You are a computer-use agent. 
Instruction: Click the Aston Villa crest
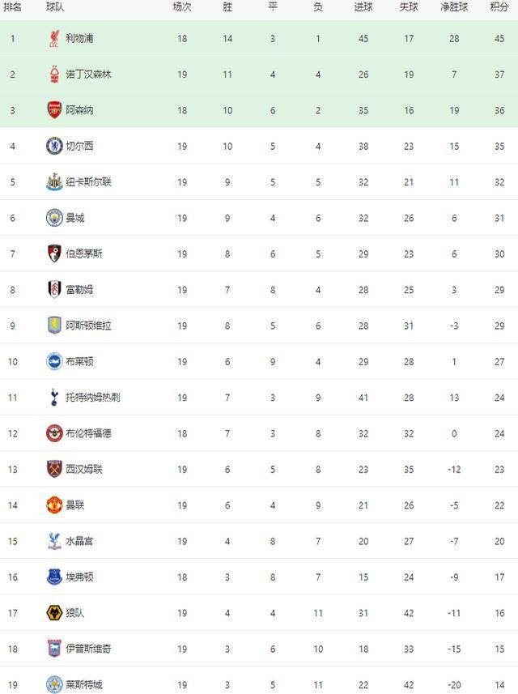[x=54, y=326]
